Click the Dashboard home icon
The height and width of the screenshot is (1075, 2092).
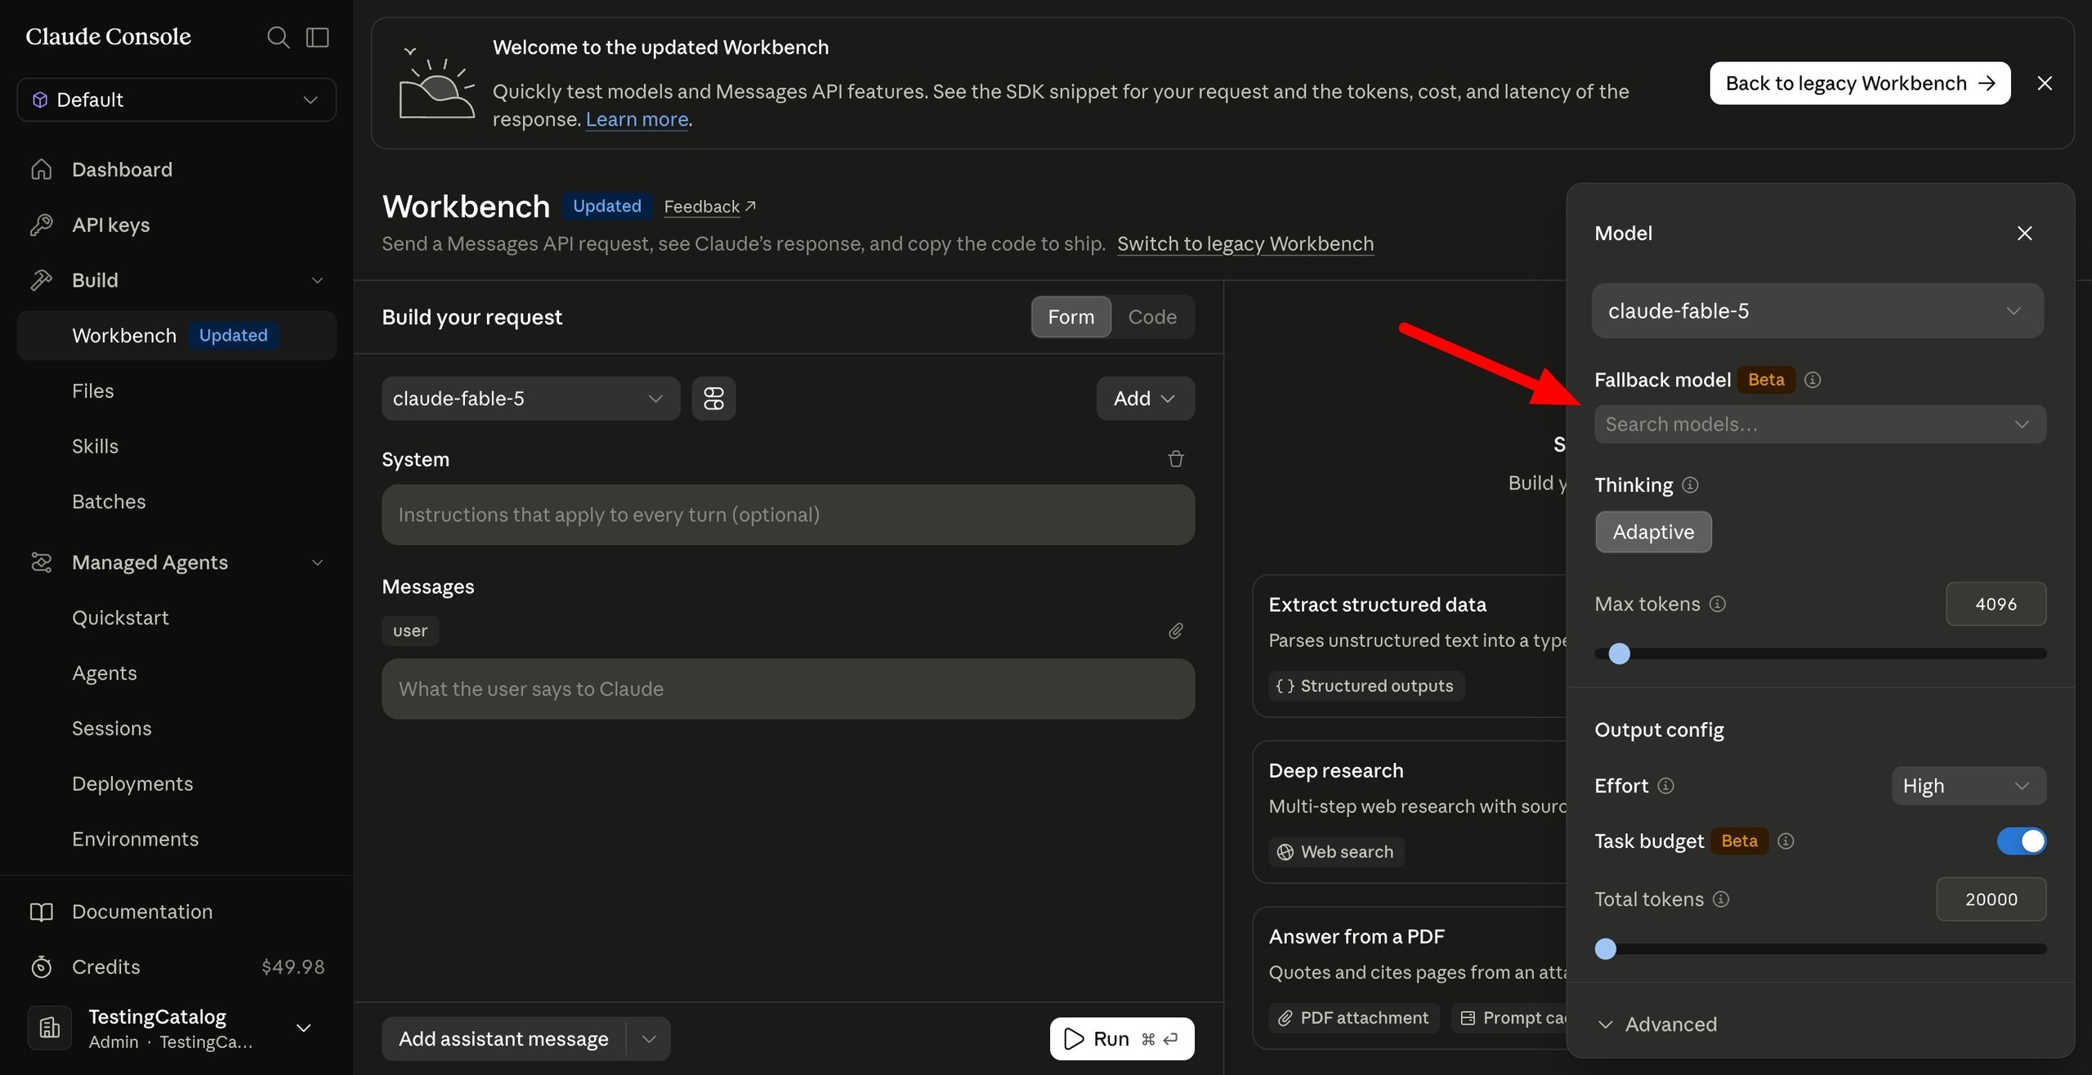pyautogui.click(x=41, y=169)
